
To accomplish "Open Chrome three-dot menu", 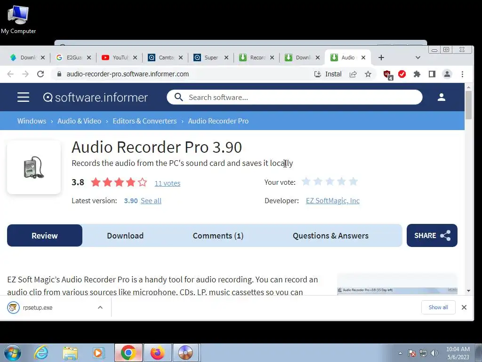I will 462,74.
